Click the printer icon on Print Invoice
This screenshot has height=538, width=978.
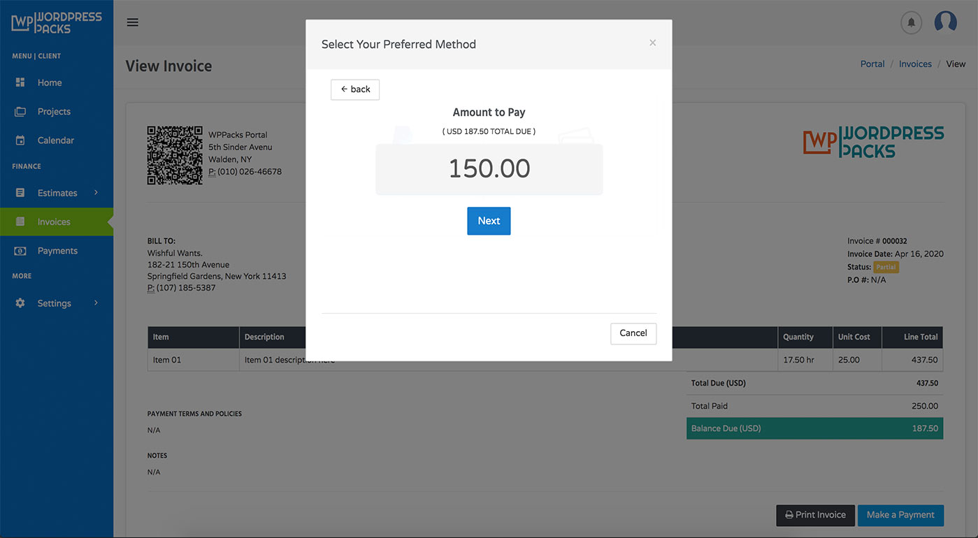(x=790, y=515)
